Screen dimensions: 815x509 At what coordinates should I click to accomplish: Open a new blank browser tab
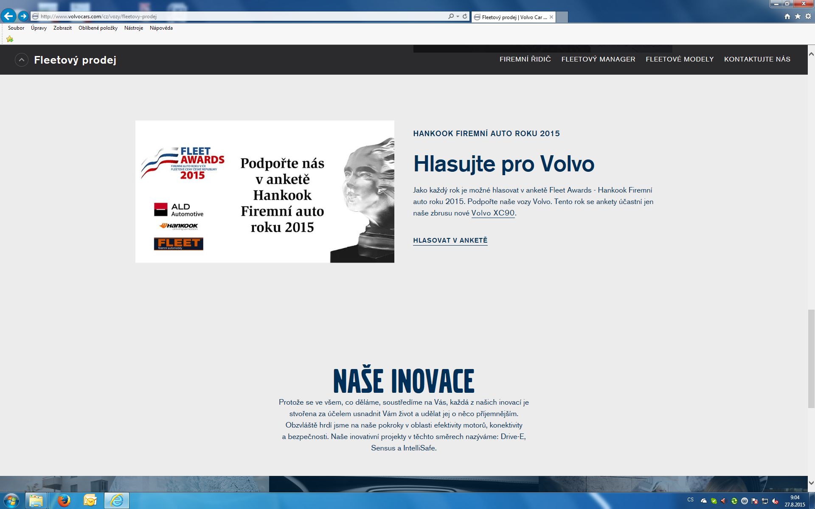tap(562, 17)
